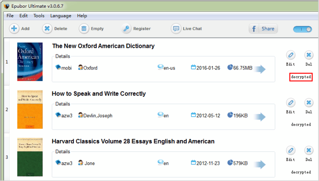Click the date 2012-05-12
The image size is (319, 181).
pos(208,116)
